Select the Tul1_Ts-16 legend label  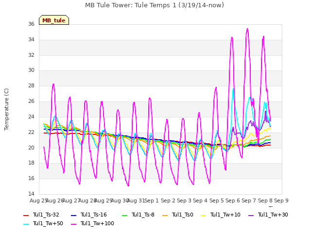94,215
